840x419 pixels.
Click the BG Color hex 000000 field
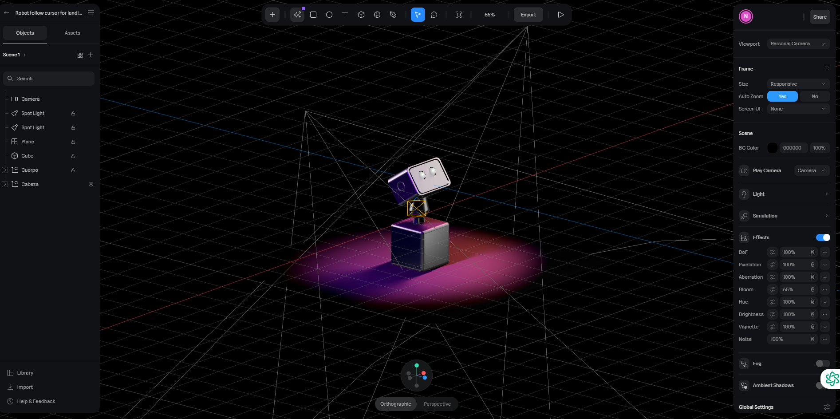click(x=793, y=148)
